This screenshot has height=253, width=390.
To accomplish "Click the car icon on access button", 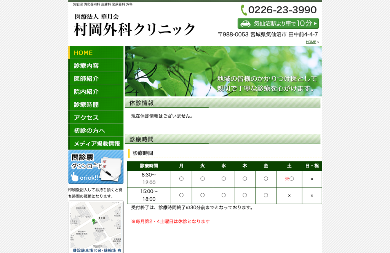I will click(245, 24).
